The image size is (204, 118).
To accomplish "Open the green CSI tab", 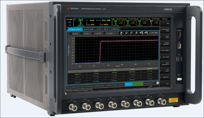I will click(135, 84).
